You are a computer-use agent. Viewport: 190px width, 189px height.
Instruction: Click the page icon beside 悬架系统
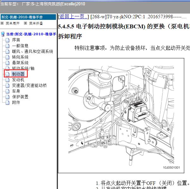(x=8, y=63)
